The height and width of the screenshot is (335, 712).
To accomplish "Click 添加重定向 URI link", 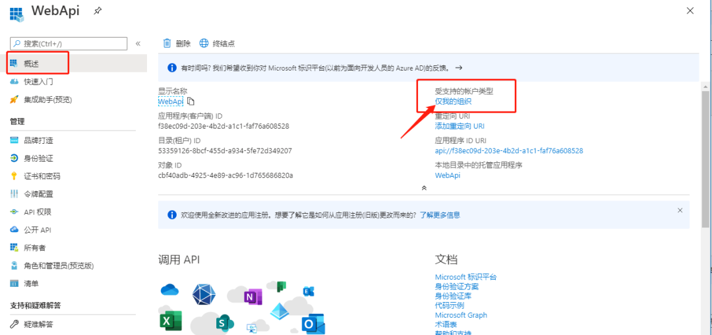I will pyautogui.click(x=460, y=126).
